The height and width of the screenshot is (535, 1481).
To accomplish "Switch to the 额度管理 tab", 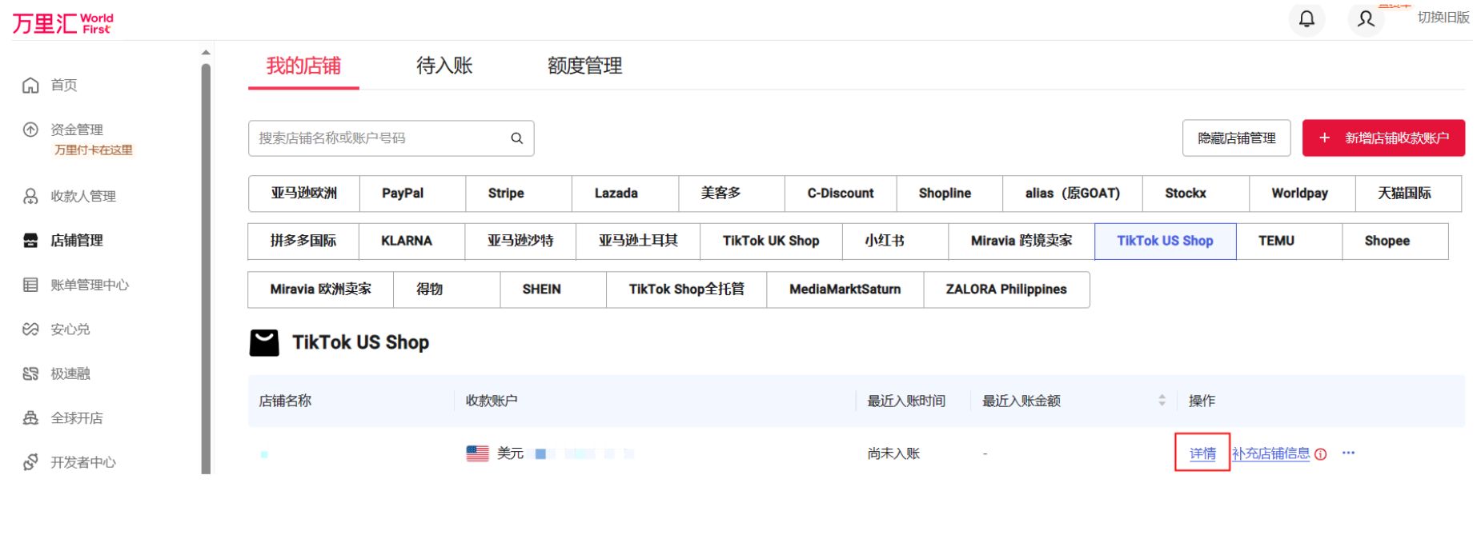I will (x=584, y=66).
